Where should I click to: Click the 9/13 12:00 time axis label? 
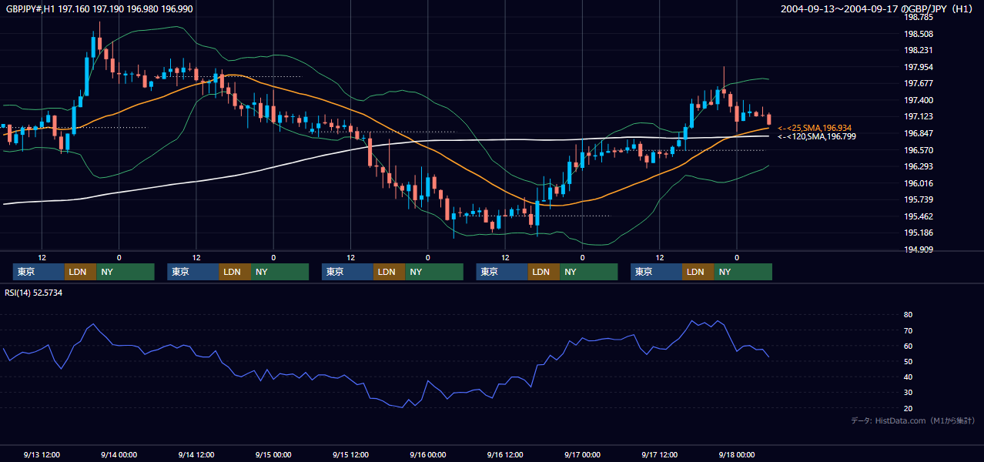click(x=42, y=454)
